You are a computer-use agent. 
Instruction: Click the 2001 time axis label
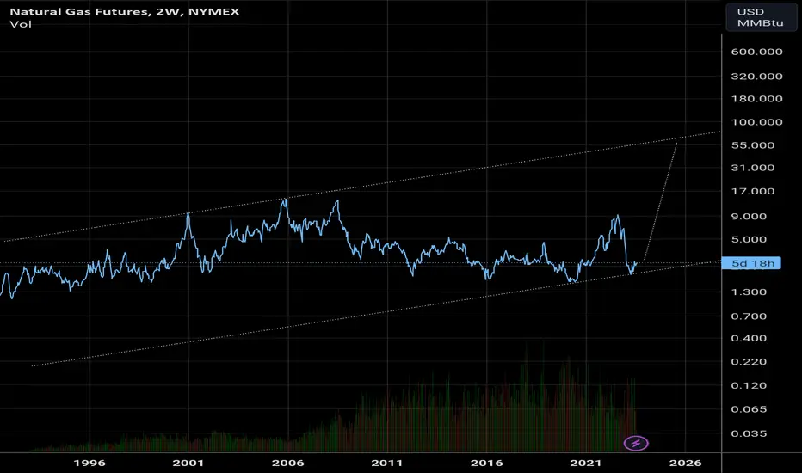188,463
